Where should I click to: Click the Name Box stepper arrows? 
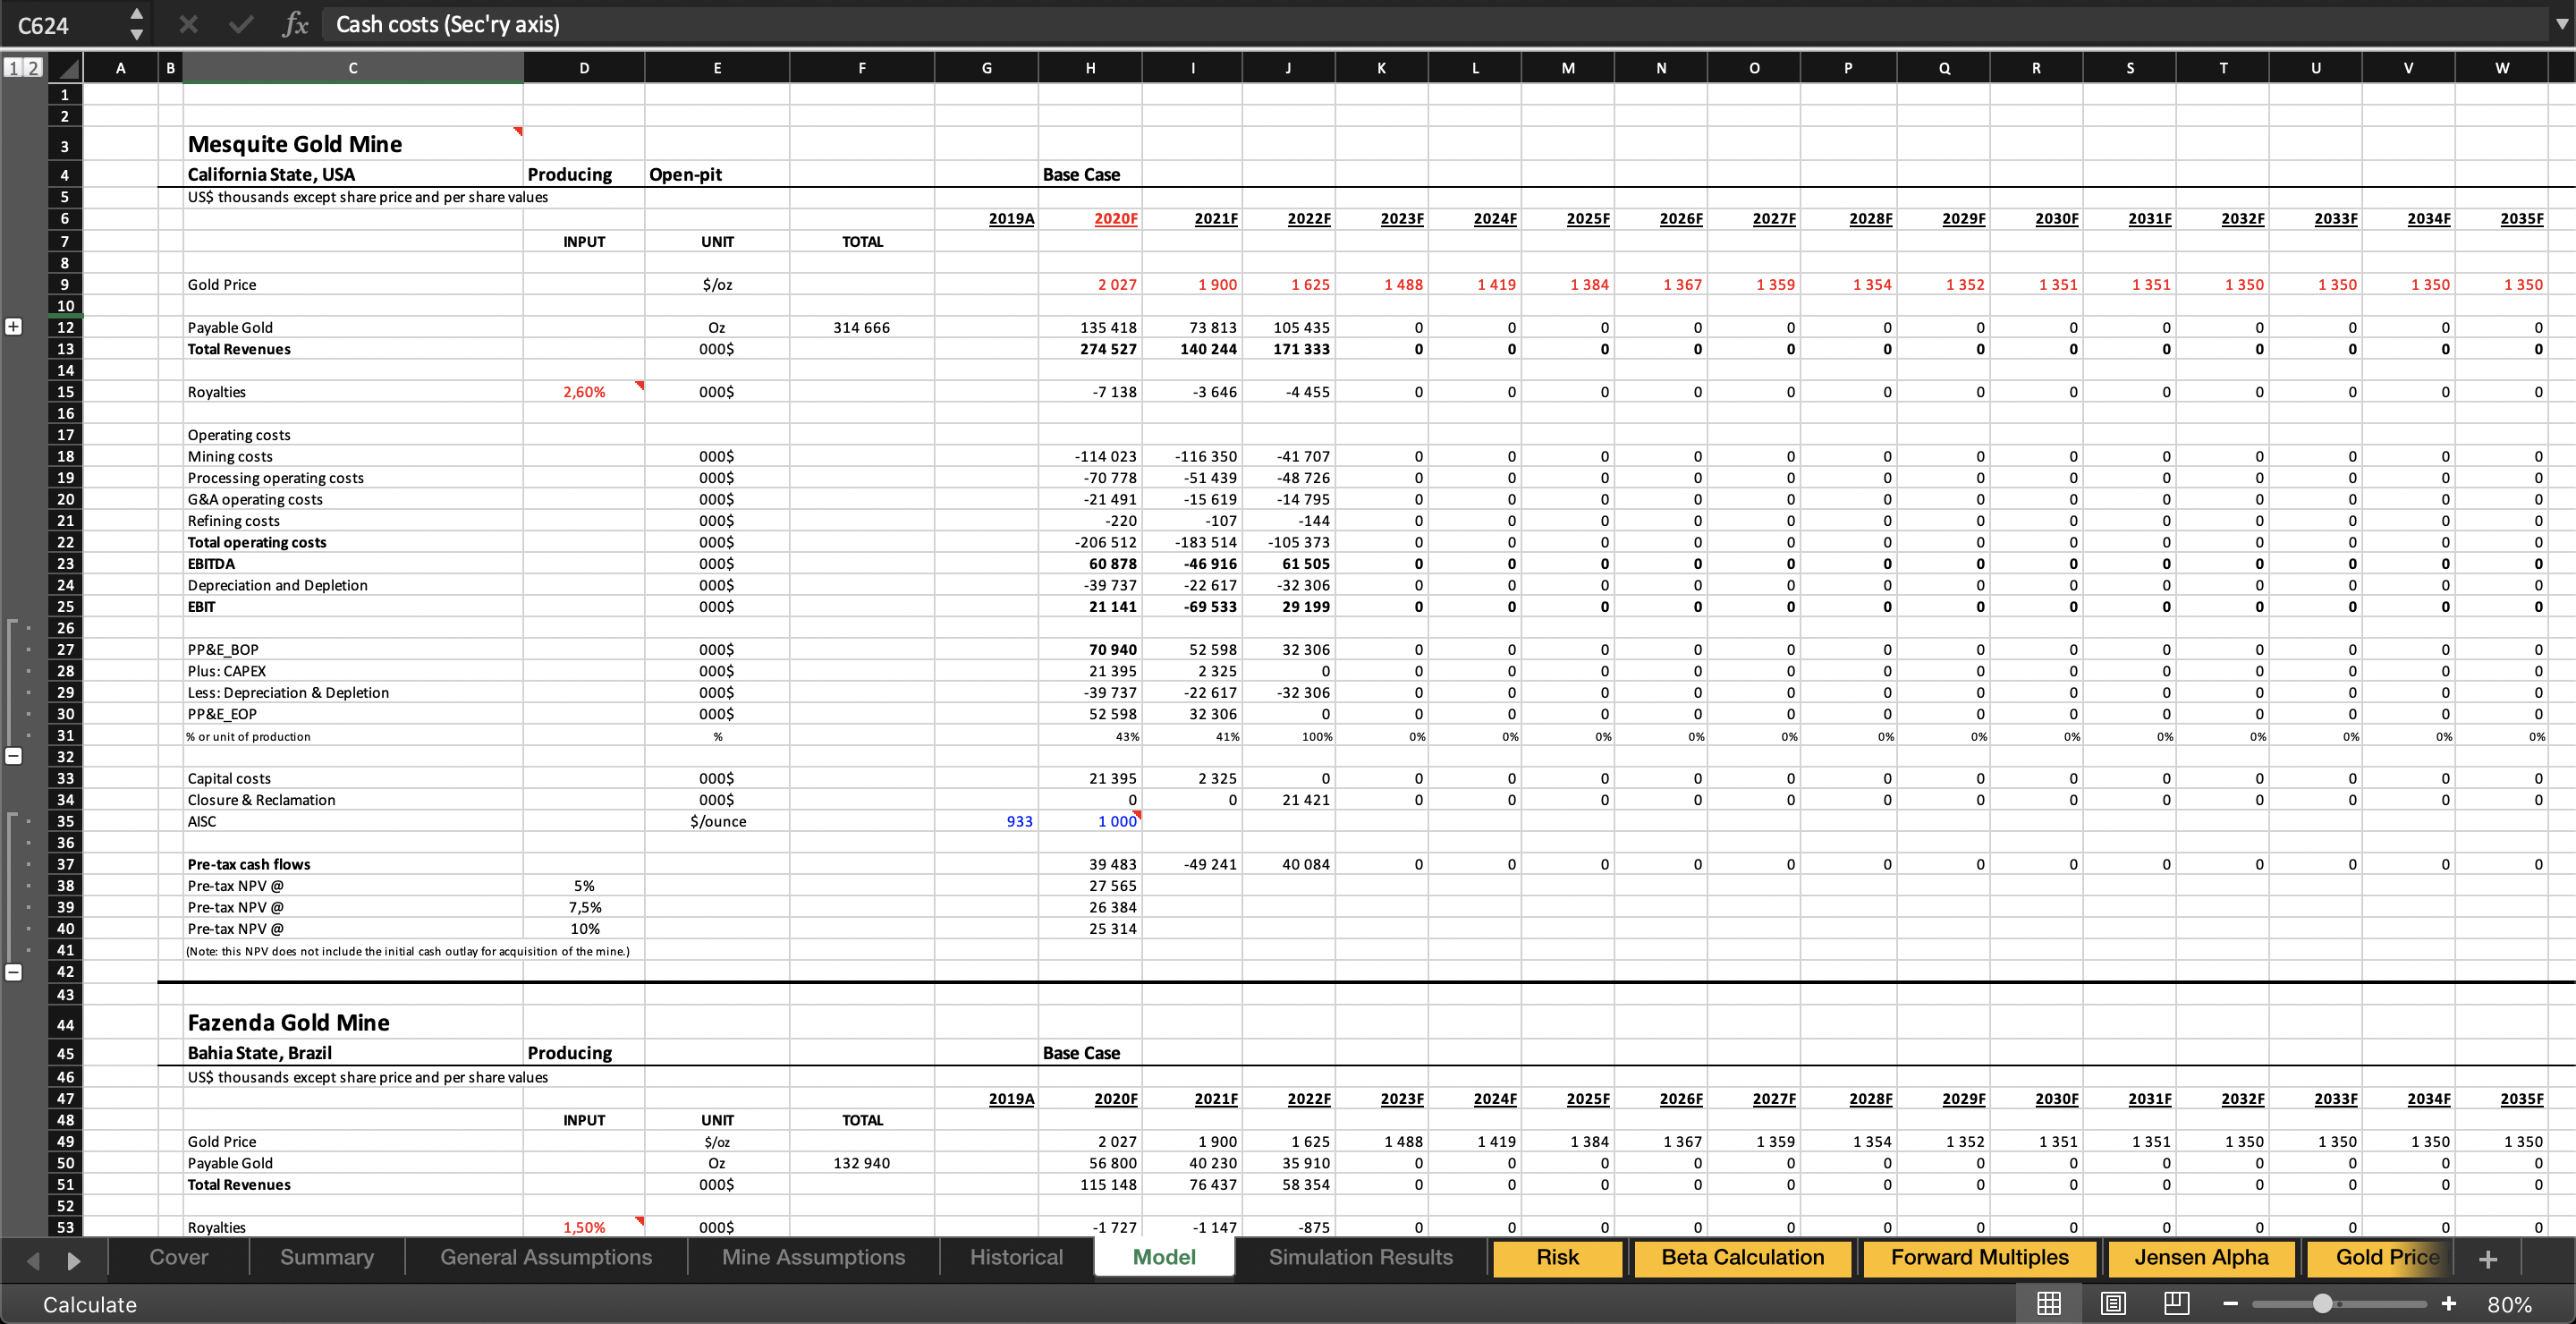[x=137, y=24]
